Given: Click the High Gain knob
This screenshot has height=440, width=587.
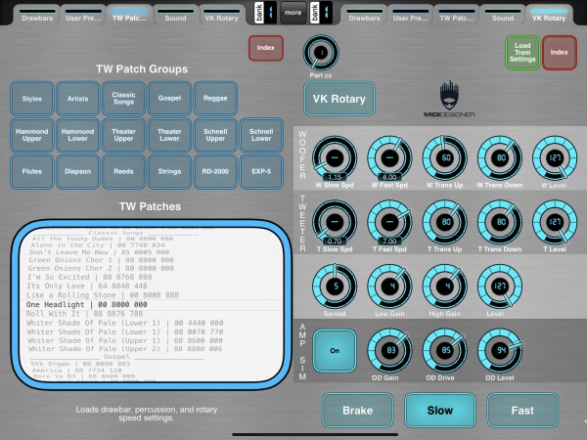Looking at the screenshot, I should pyautogui.click(x=445, y=286).
